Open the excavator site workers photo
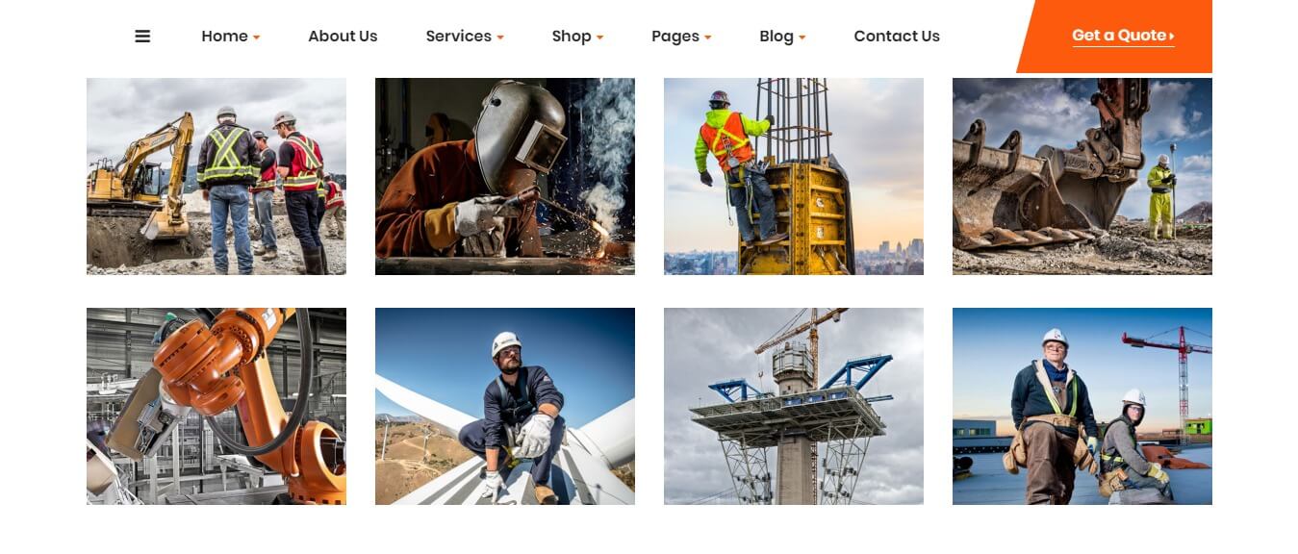Screen dimensions: 1298x554 pos(216,177)
